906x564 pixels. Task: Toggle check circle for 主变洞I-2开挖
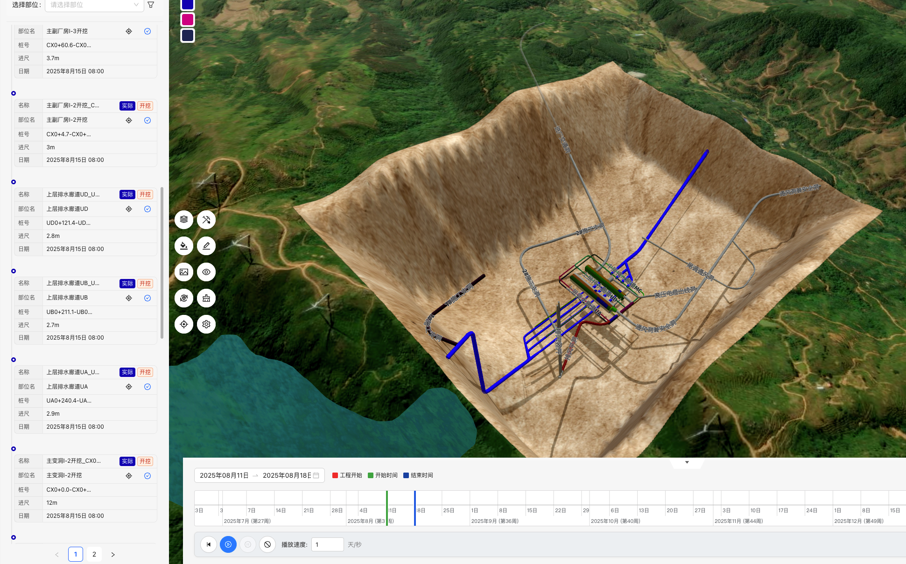click(x=147, y=476)
